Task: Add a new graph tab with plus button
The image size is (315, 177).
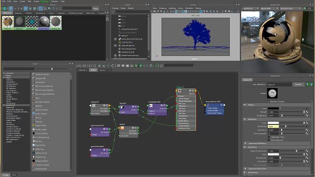Action: click(x=109, y=70)
